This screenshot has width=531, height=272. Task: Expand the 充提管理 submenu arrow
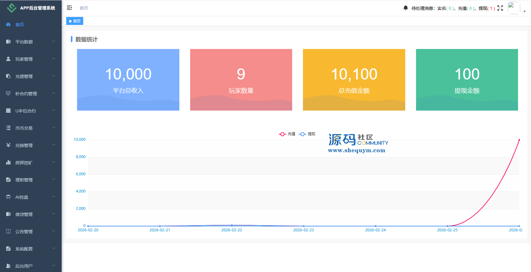(54, 76)
